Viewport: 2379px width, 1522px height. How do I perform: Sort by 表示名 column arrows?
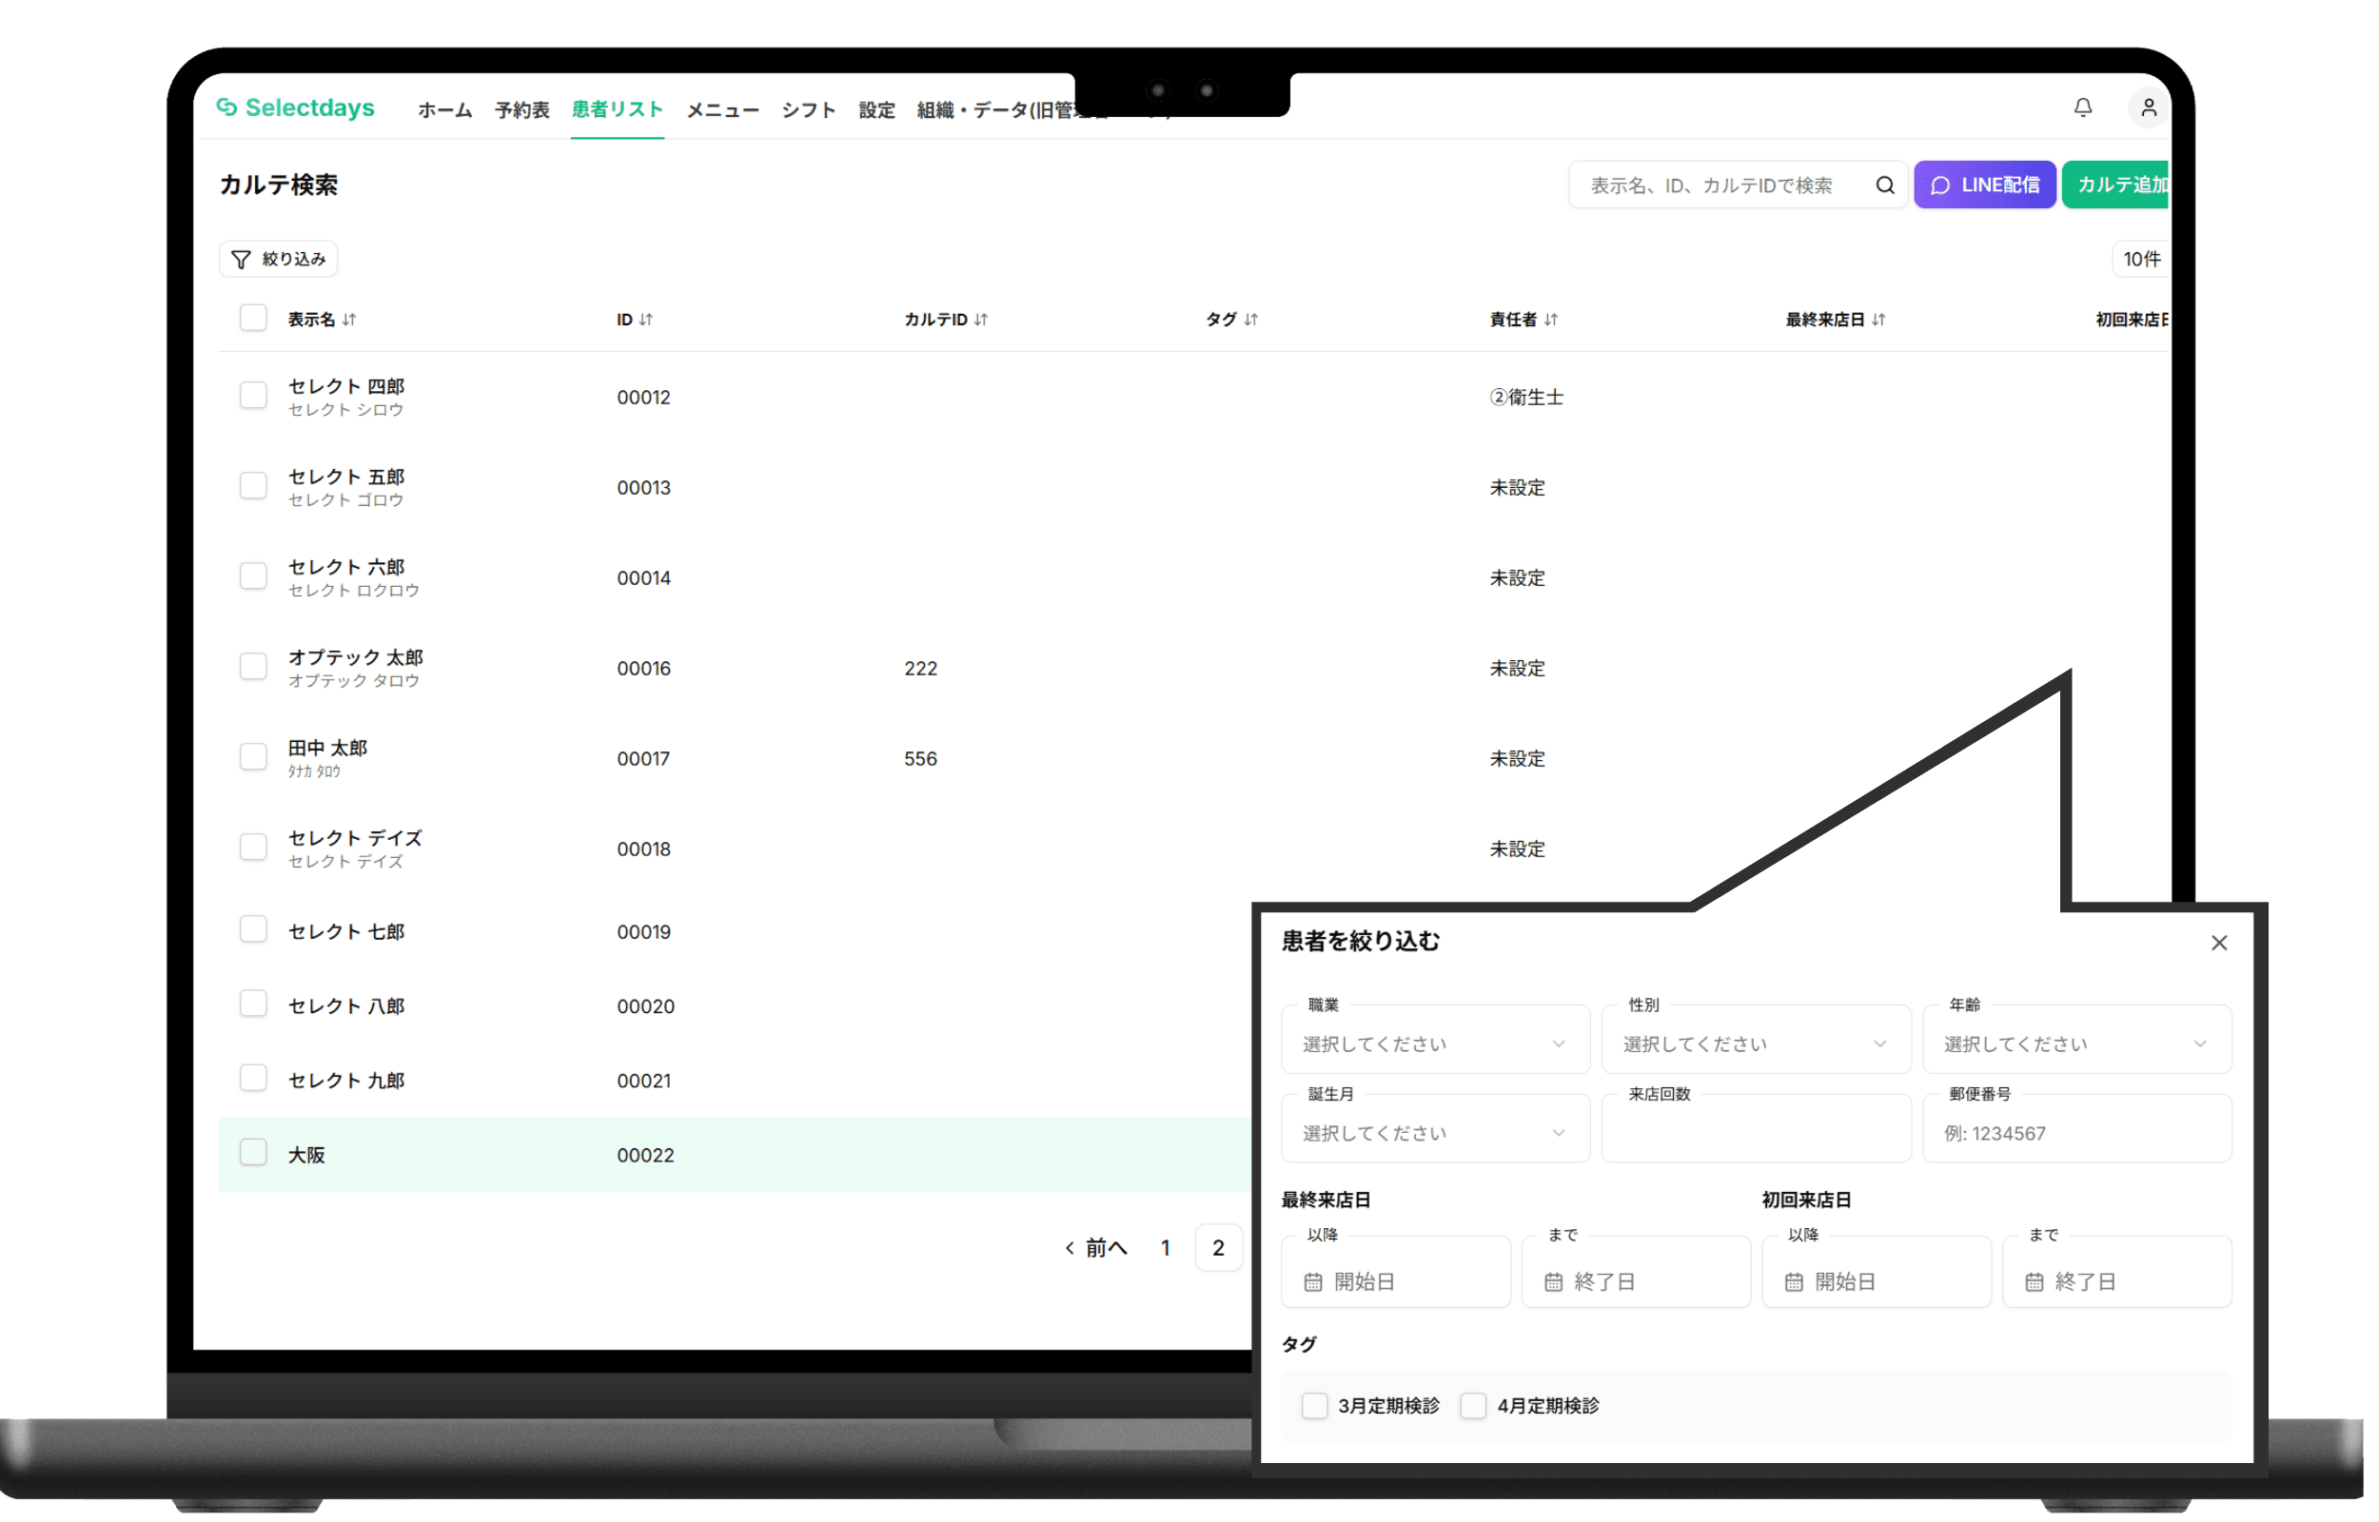[x=349, y=320]
